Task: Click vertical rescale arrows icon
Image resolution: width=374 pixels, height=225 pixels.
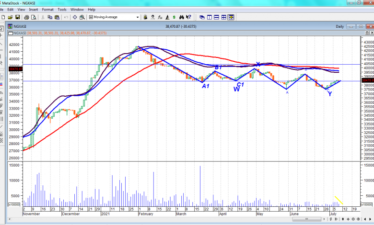Action: point(343,219)
